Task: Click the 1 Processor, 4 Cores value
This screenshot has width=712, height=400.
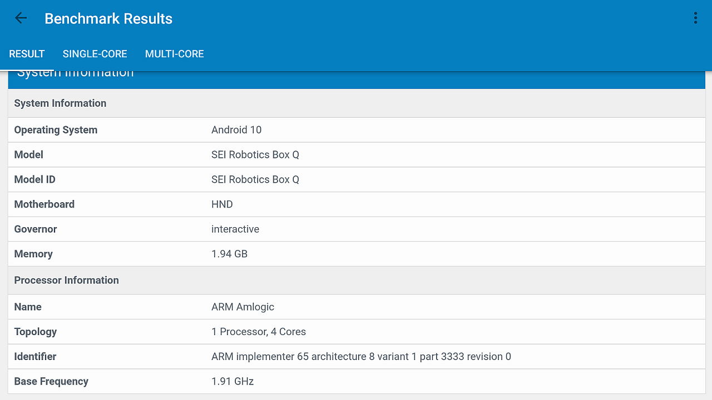Action: (259, 332)
